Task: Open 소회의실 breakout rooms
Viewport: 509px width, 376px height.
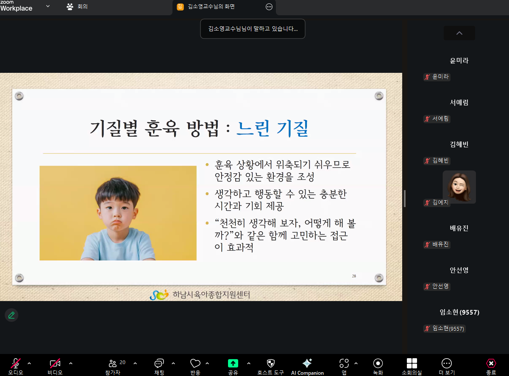Action: coord(412,364)
